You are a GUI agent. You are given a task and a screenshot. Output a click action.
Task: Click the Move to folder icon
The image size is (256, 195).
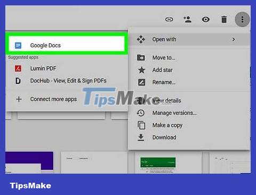pyautogui.click(x=141, y=58)
